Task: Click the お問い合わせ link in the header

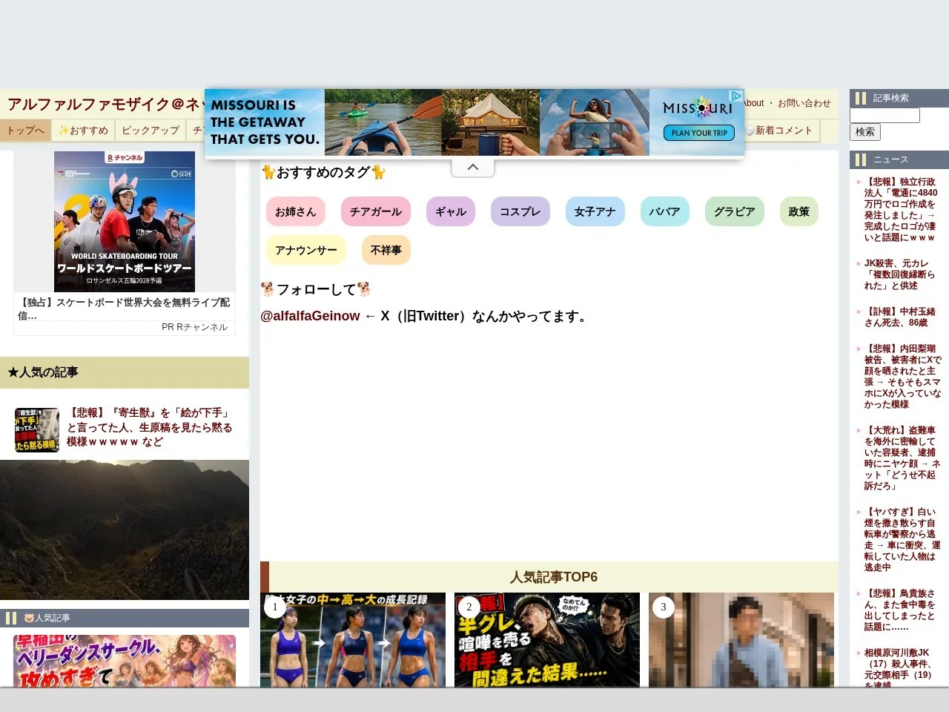Action: 804,103
